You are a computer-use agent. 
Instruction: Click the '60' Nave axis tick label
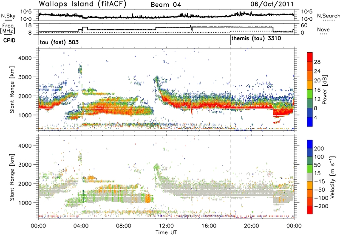(x=304, y=25)
